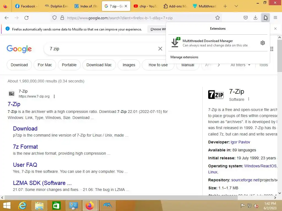This screenshot has width=282, height=211.
Task: Show more filter chips arrow
Action: 219,65
